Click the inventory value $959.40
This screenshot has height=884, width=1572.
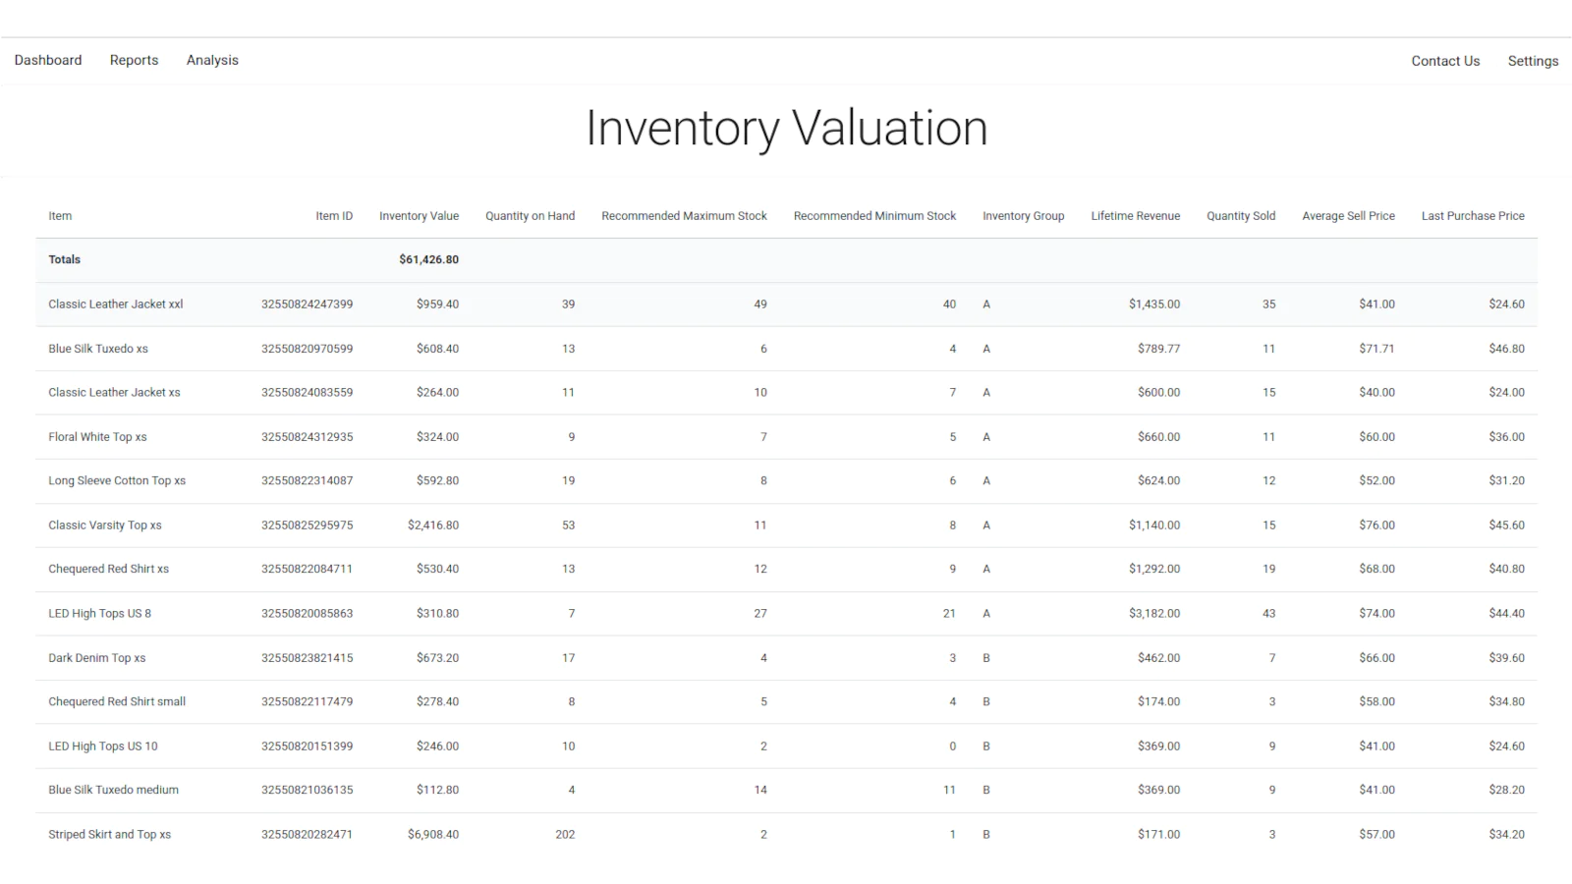click(x=437, y=304)
